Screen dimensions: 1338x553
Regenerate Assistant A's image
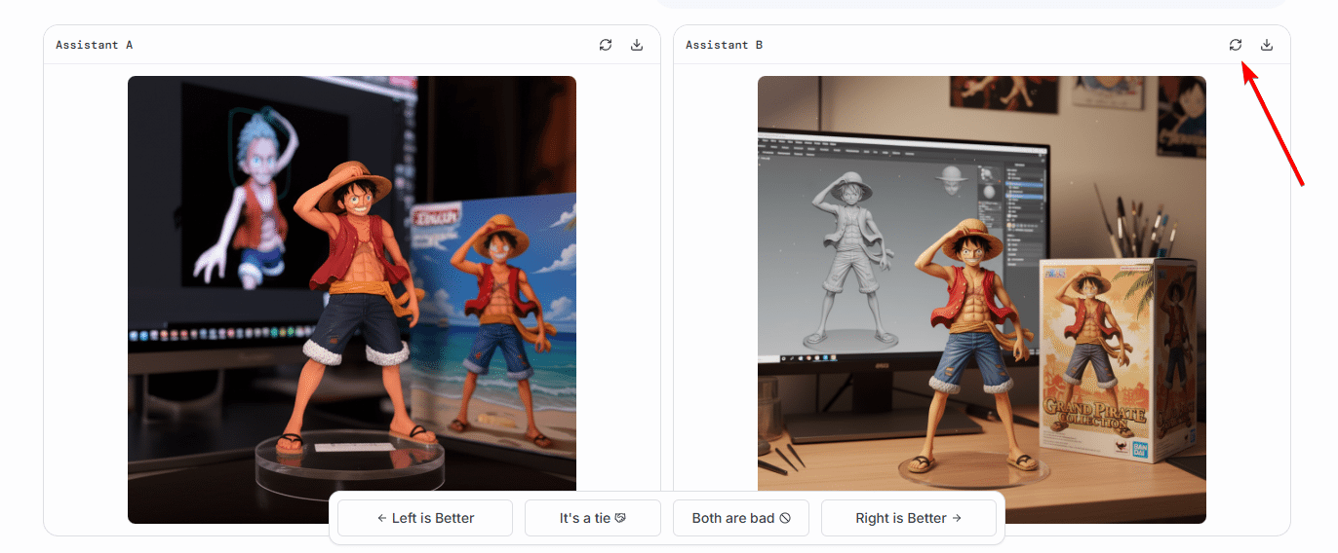(606, 45)
